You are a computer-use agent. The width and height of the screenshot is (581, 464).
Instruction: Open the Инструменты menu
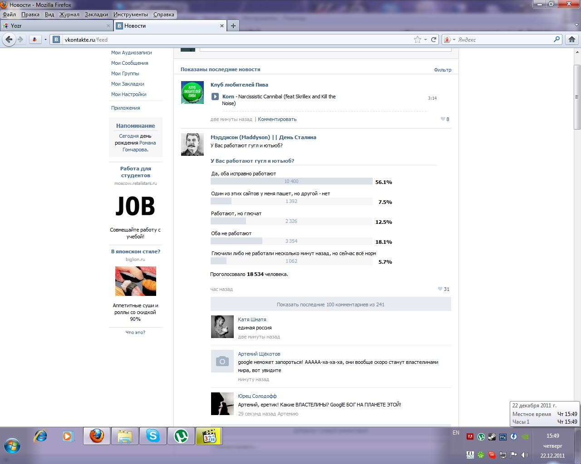[x=131, y=14]
